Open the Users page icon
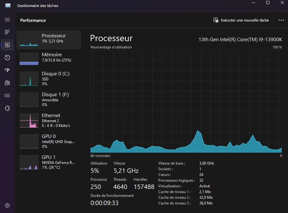 coord(7,83)
